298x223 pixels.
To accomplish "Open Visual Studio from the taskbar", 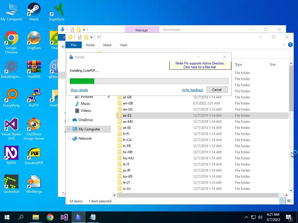I will click(64, 217).
